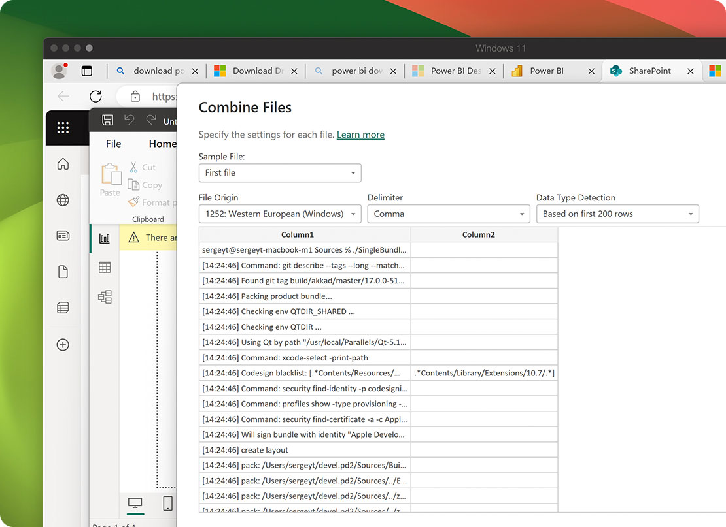Close the Power BI browser tab
Viewport: 726px width, 527px height.
(591, 72)
